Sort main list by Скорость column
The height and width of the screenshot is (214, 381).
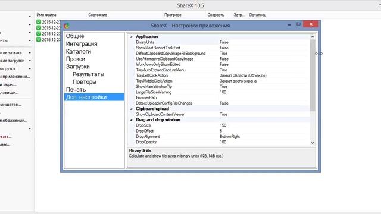216,15
